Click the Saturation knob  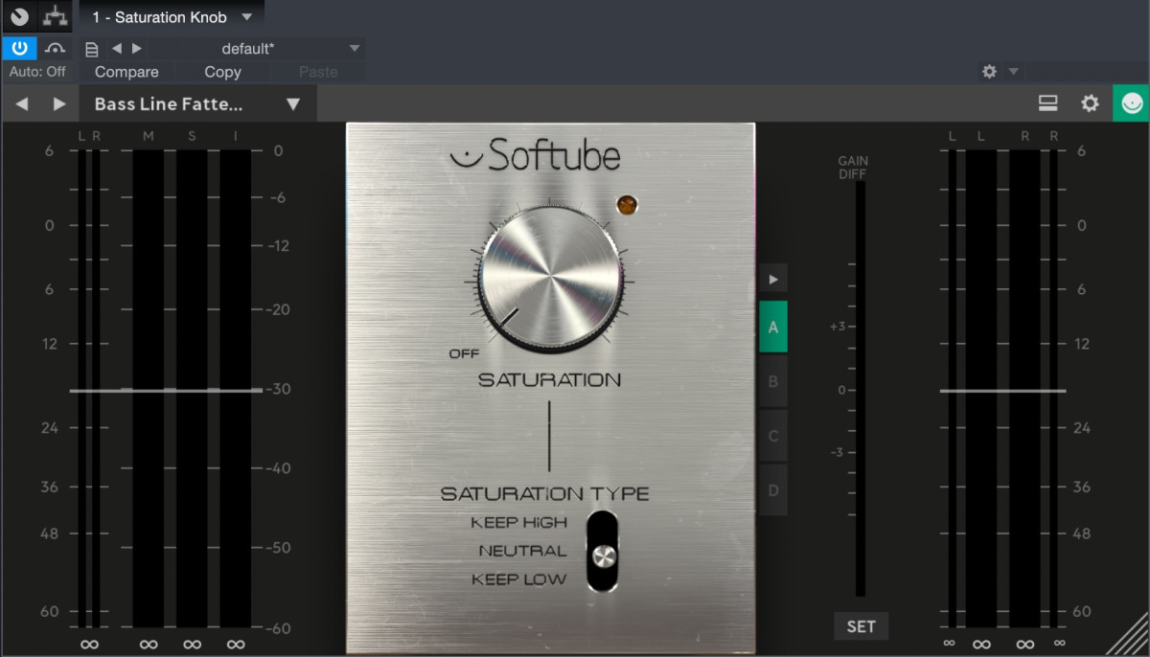pos(551,279)
